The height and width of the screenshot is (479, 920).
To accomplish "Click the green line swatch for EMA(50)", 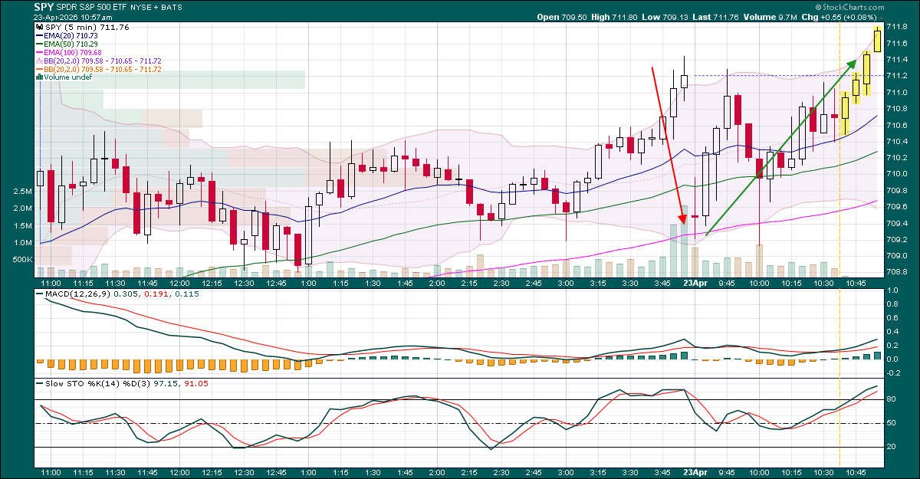I will (39, 44).
